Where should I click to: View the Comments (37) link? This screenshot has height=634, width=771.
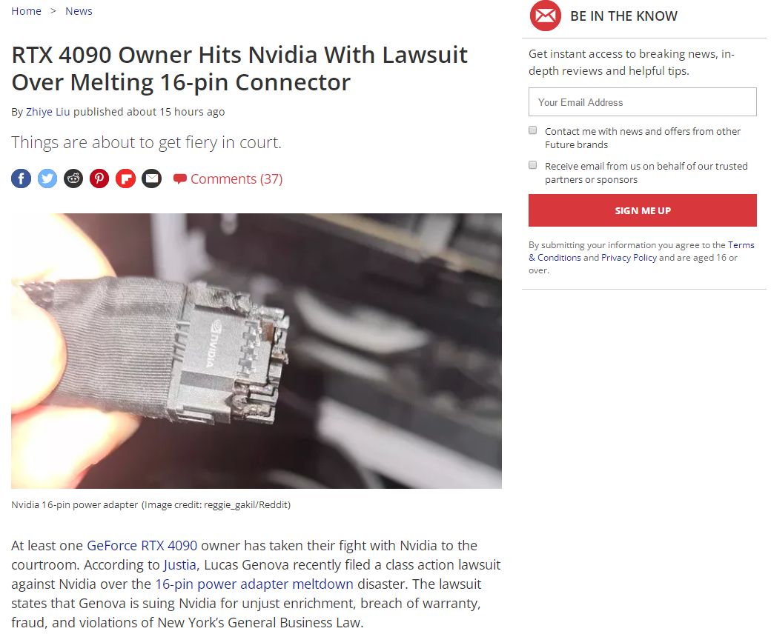(236, 178)
